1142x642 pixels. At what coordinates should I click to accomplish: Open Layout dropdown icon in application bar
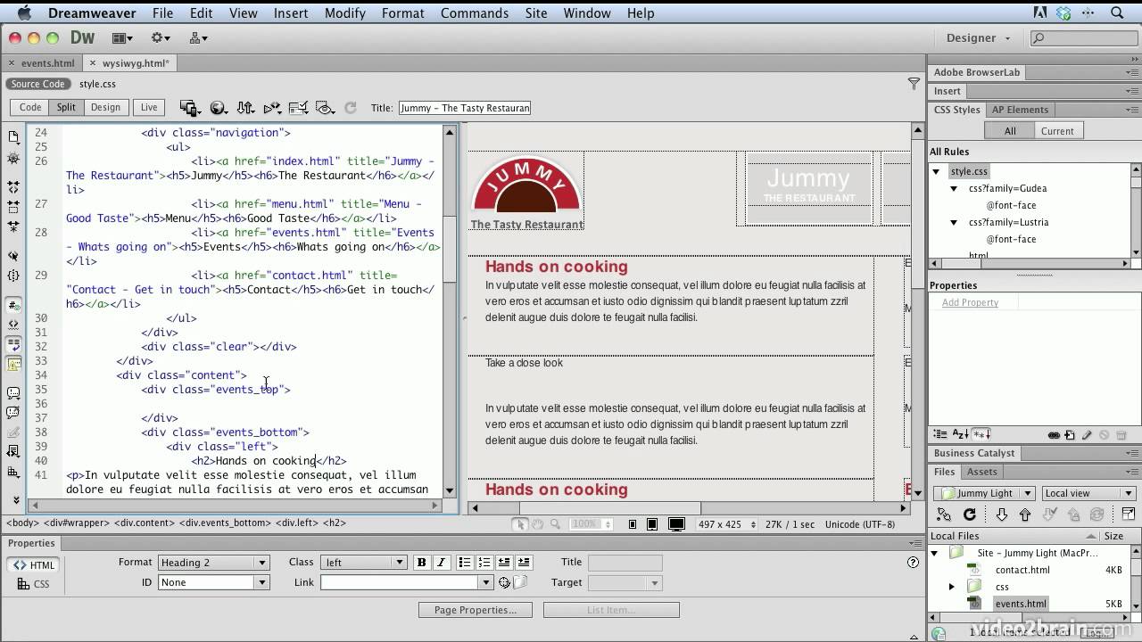point(122,38)
